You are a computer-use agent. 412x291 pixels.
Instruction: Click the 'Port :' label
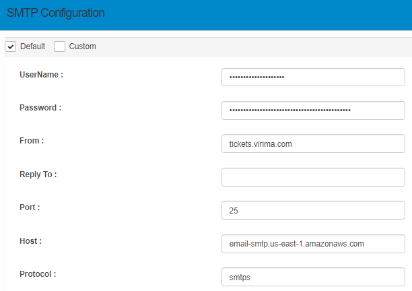(30, 207)
